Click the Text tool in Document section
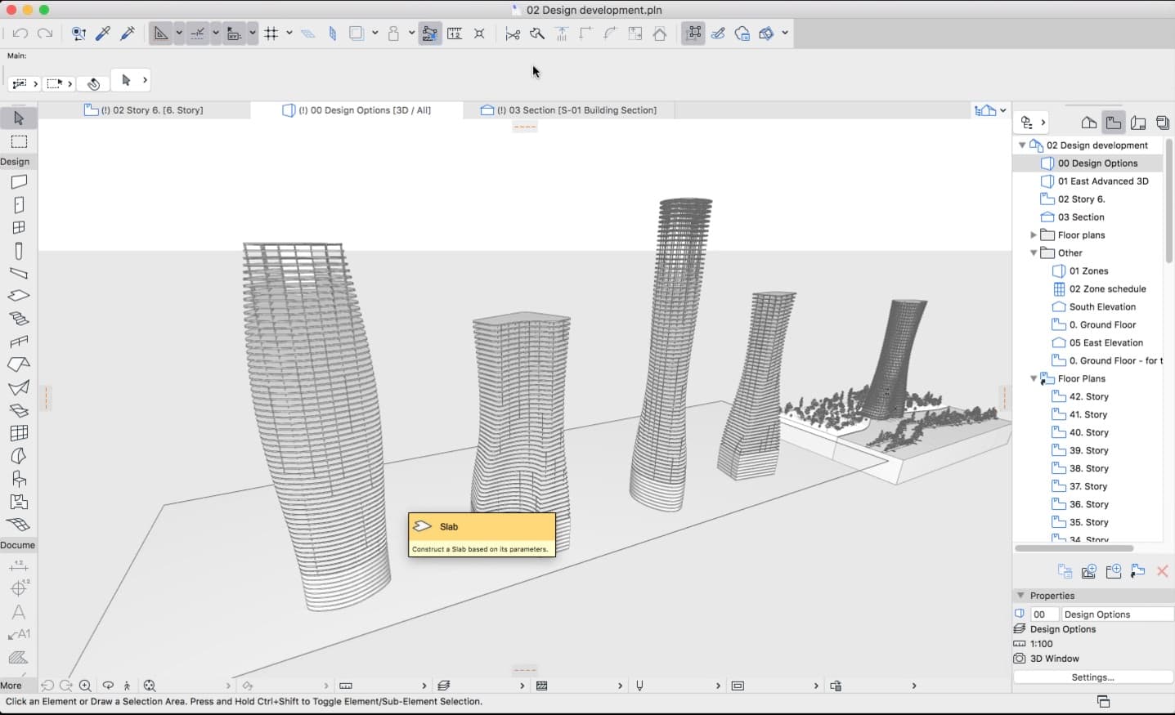 [x=19, y=612]
